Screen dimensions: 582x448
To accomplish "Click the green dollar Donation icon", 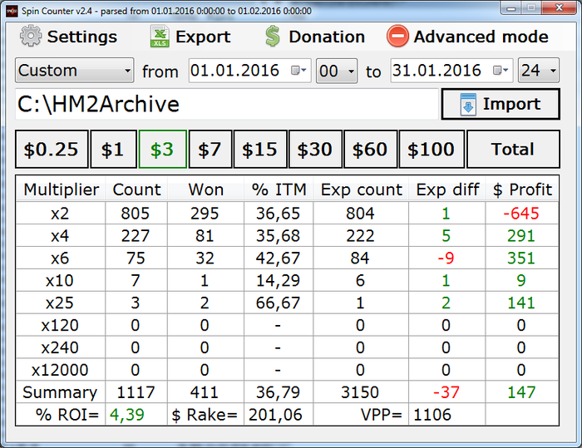I will click(273, 36).
